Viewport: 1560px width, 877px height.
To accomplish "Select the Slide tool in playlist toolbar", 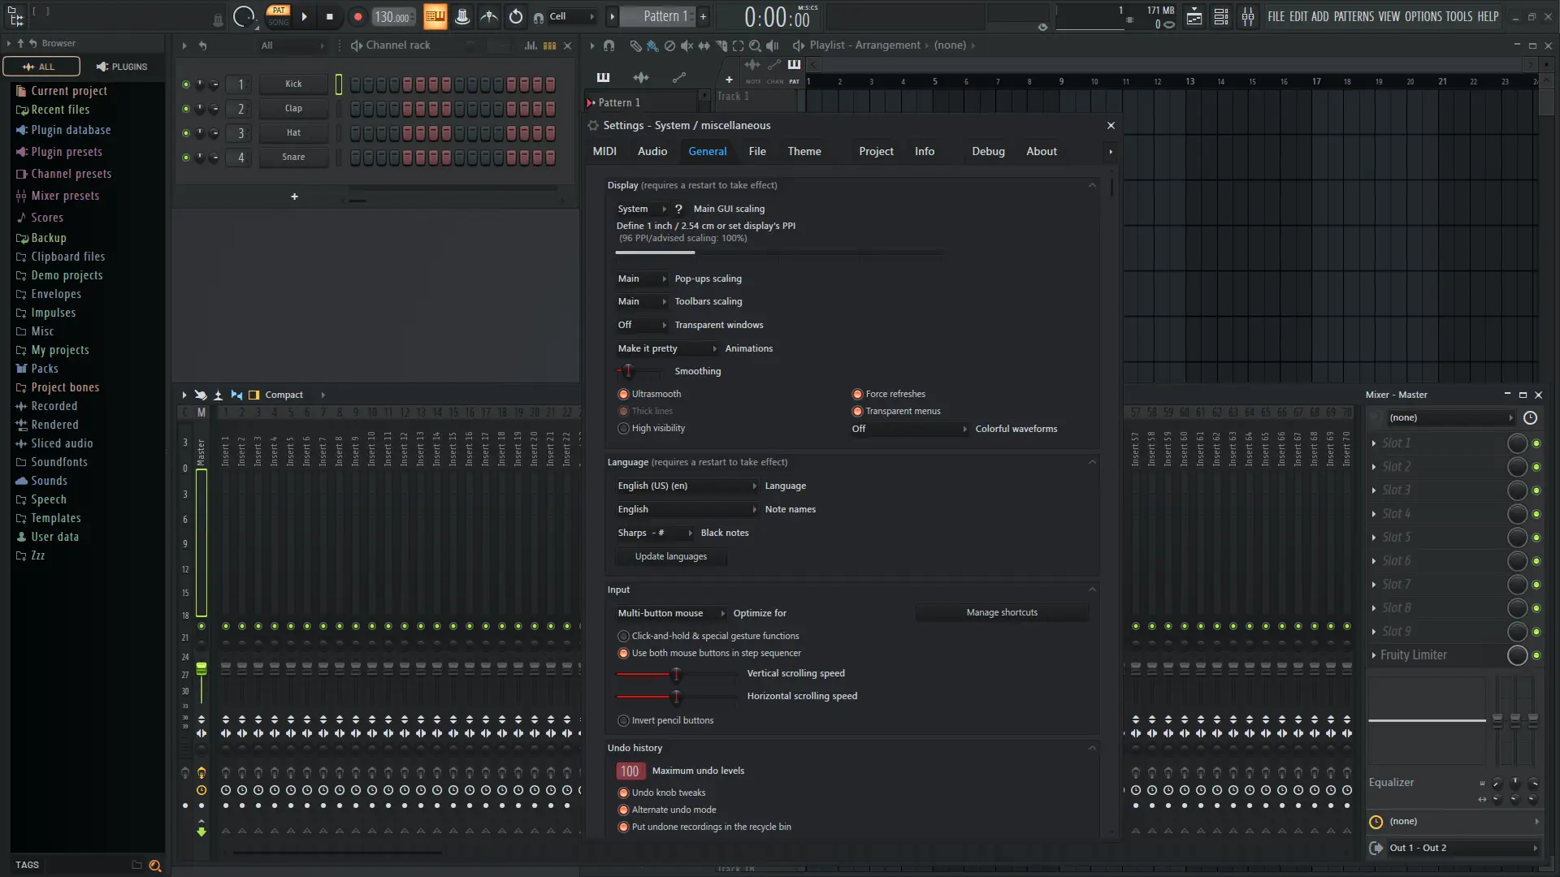I will tap(704, 46).
